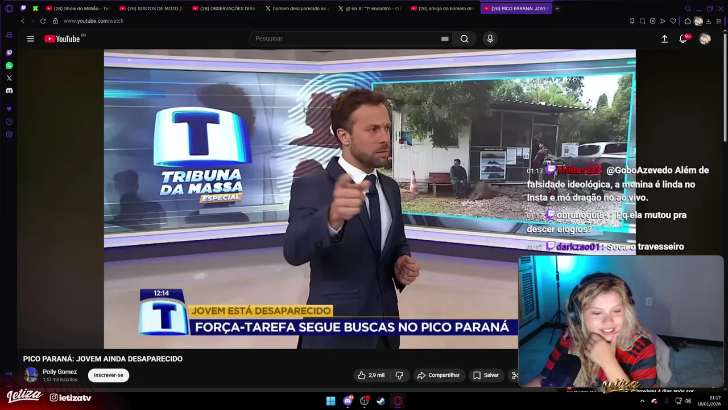The height and width of the screenshot is (410, 728).
Task: Switch to Show do Milhão tab
Action: pyautogui.click(x=78, y=9)
